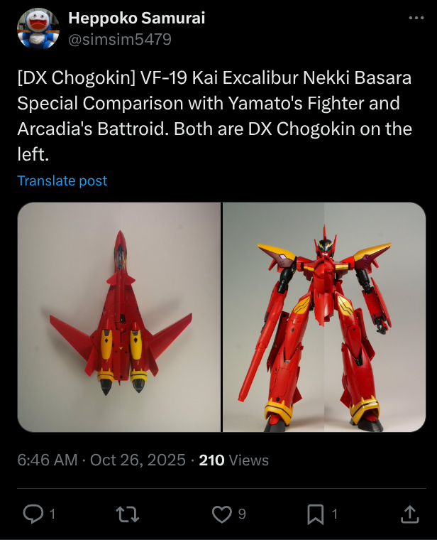The width and height of the screenshot is (437, 540).
Task: Open the reply comment icon
Action: (33, 514)
